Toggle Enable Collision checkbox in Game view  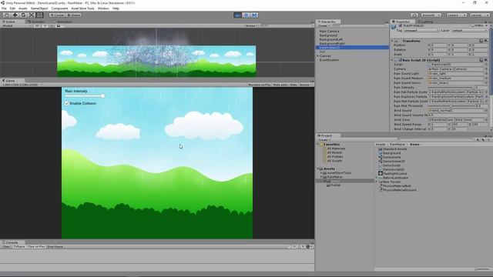point(67,103)
